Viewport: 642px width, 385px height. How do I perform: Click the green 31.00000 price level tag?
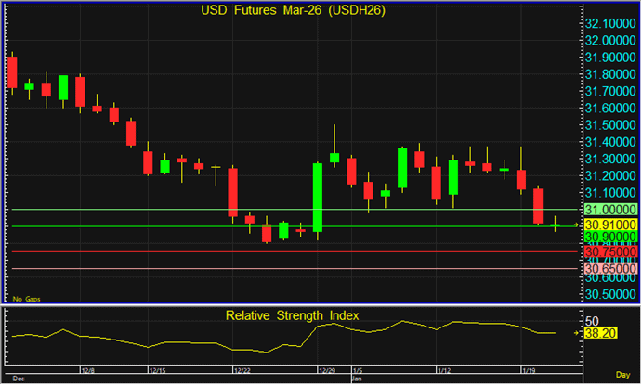tap(609, 210)
